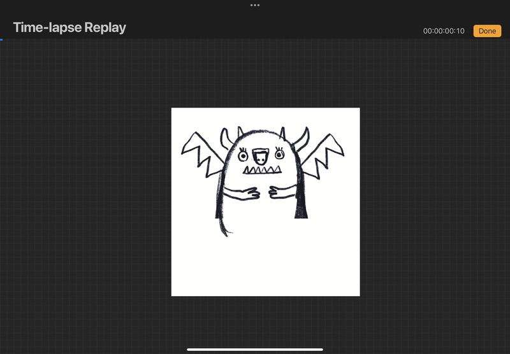Tap the orange Done button
Screen dimensions: 510x354
click(x=487, y=31)
